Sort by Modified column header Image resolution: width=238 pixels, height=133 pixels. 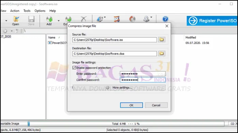pos(191,37)
